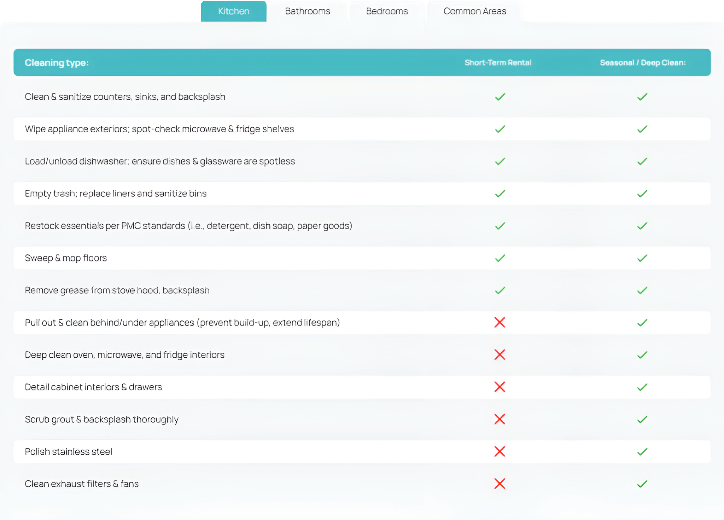Click the Kitchen tab label

coord(233,11)
